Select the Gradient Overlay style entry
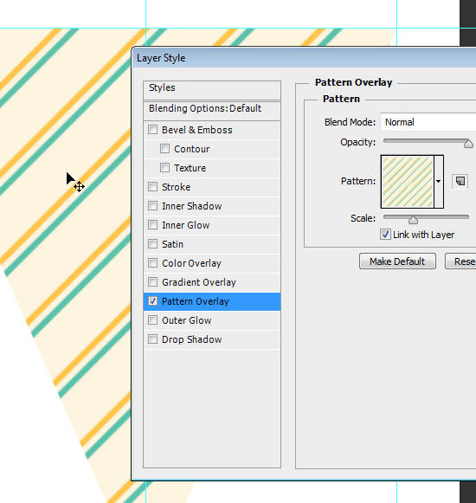 212,282
